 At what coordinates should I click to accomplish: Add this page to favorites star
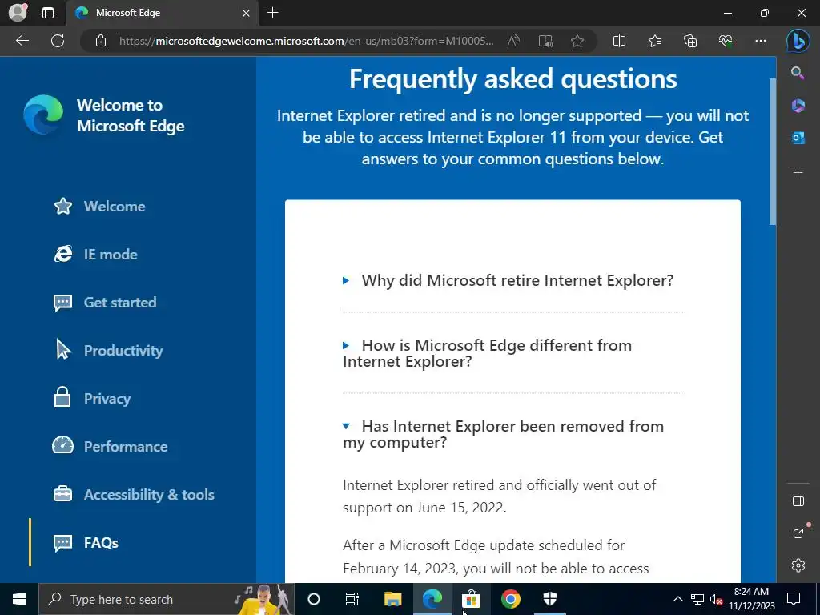(x=577, y=41)
